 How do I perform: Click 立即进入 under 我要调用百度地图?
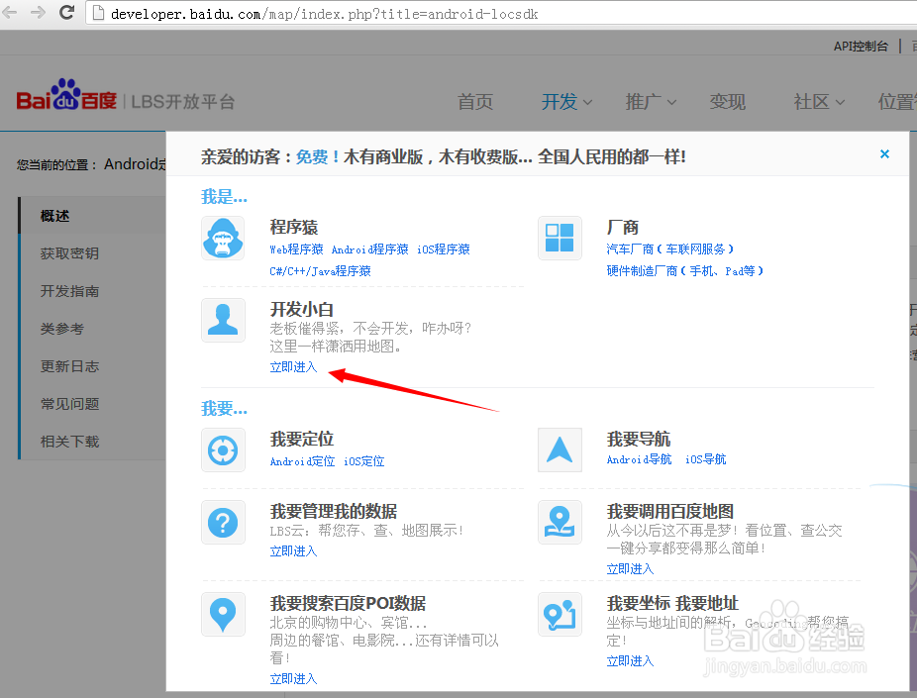(631, 569)
